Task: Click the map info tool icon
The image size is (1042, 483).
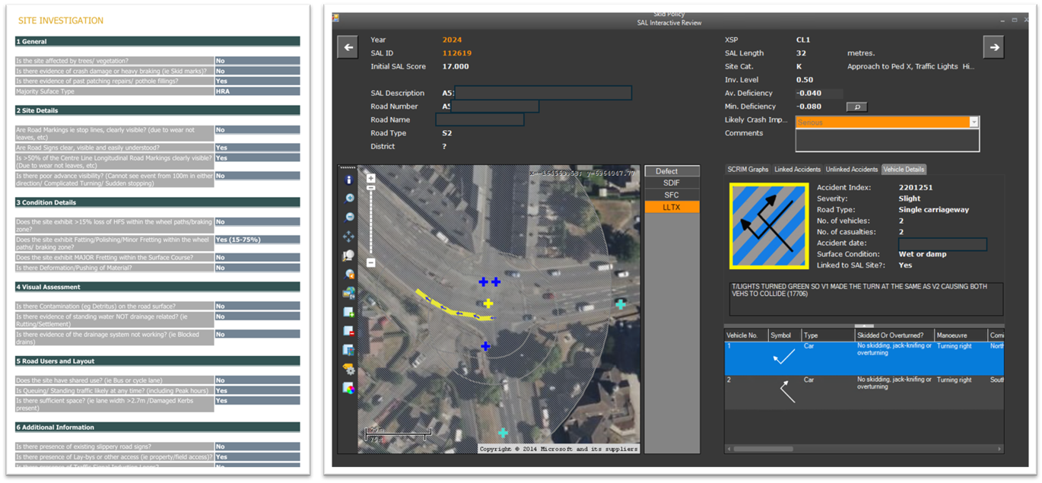Action: [x=348, y=180]
